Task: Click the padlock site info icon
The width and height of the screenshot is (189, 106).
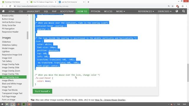Action: (15, 6)
